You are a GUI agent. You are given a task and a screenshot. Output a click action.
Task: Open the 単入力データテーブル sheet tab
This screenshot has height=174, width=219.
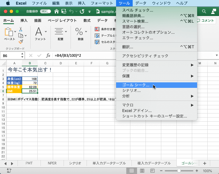109,163
